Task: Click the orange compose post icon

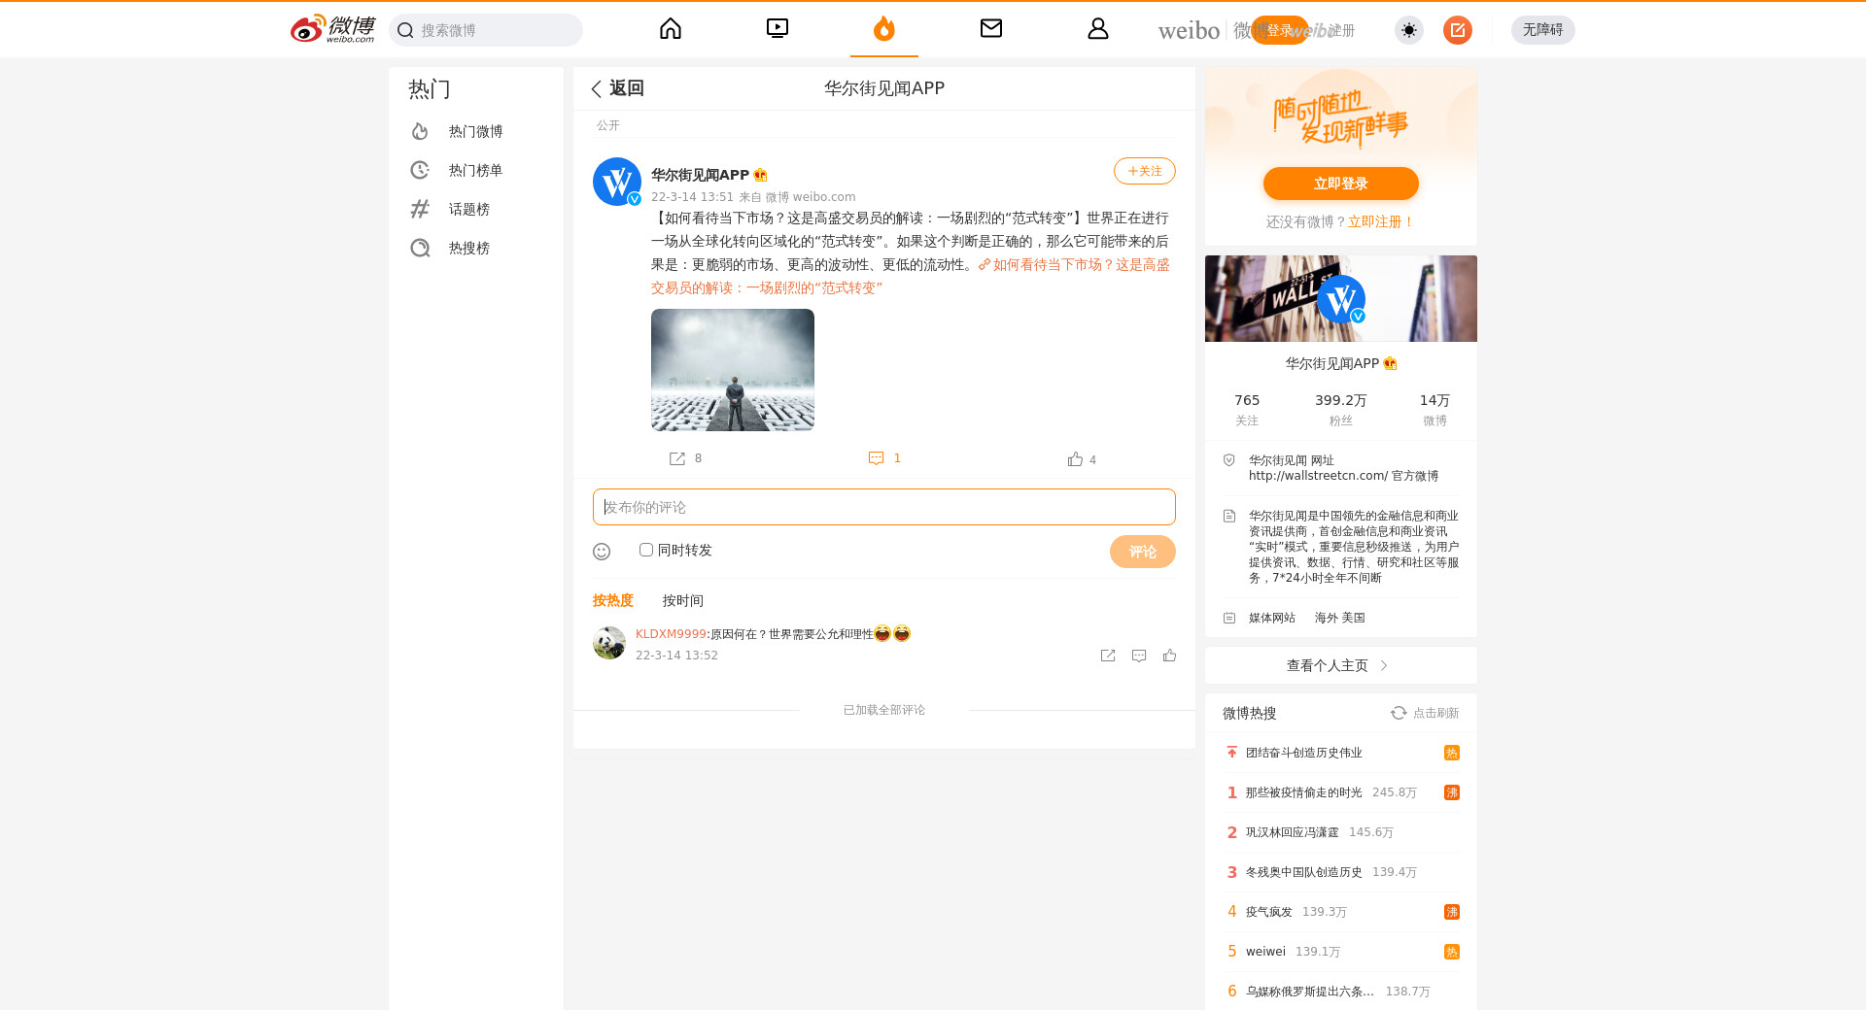Action: pos(1457,30)
